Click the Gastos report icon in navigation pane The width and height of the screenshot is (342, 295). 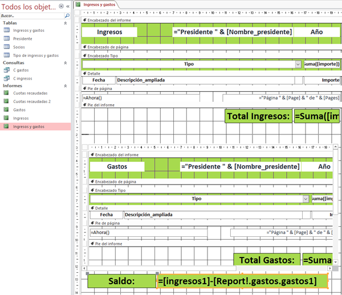[x=6, y=109]
